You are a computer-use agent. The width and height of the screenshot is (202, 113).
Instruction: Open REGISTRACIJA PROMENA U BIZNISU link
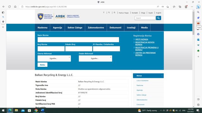pos(147,49)
